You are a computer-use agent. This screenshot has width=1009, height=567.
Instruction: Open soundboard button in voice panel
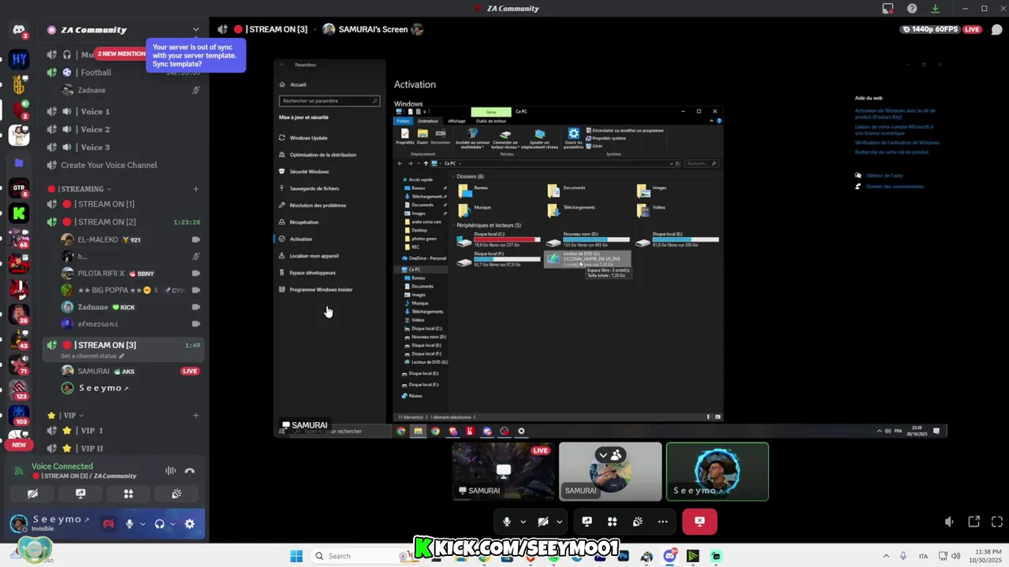177,494
